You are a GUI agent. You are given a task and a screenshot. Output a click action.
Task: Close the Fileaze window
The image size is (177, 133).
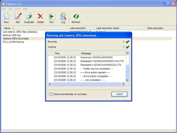coord(174,4)
